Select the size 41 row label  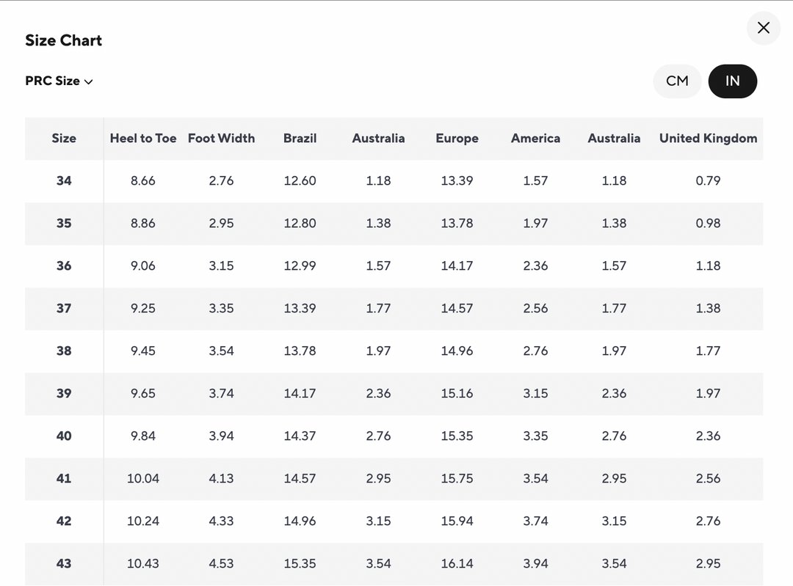click(x=64, y=478)
